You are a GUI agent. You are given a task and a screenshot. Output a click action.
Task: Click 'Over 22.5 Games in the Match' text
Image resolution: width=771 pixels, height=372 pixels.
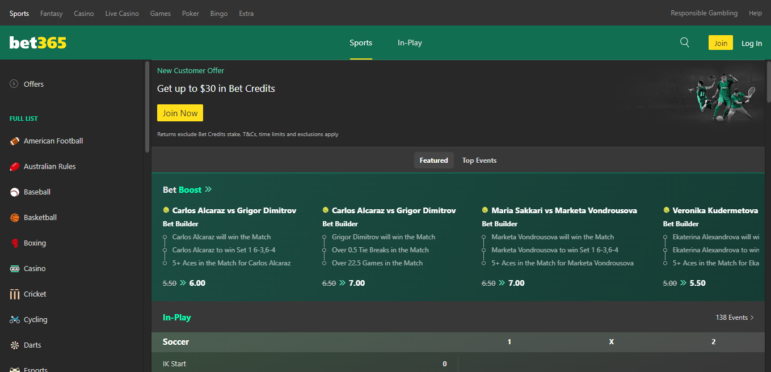click(x=377, y=263)
